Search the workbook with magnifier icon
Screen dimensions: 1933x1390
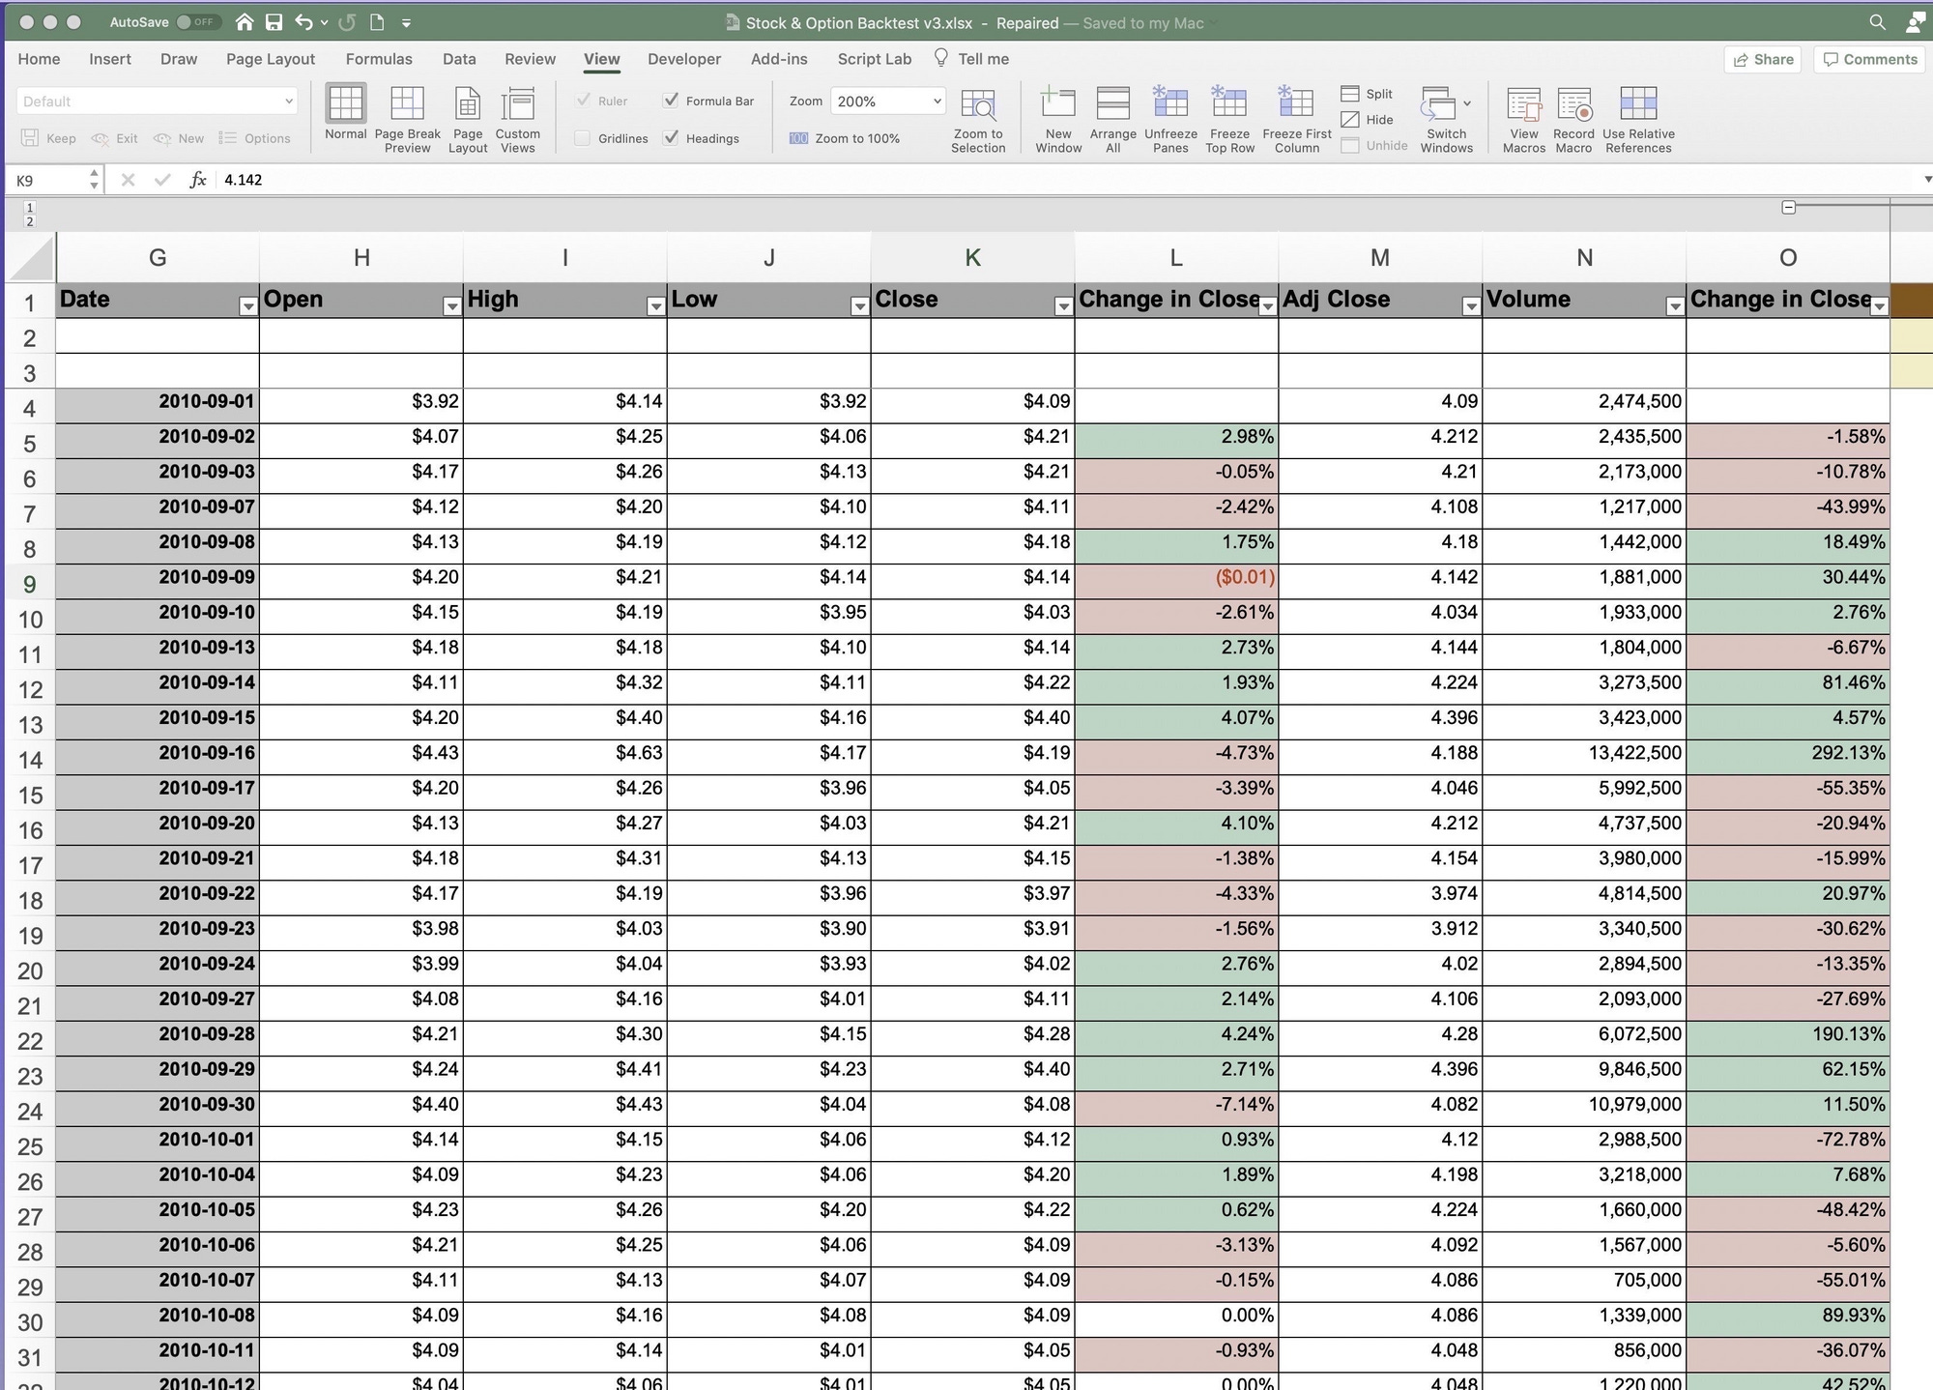[x=1877, y=21]
